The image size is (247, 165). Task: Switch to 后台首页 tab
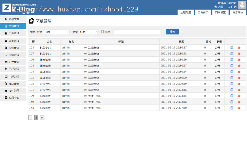point(203,12)
